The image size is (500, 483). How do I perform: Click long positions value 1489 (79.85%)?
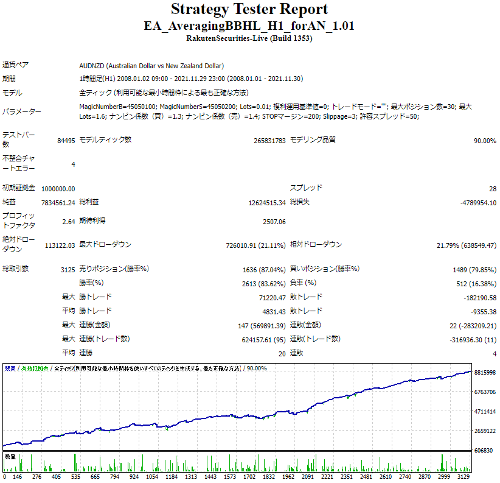474,270
